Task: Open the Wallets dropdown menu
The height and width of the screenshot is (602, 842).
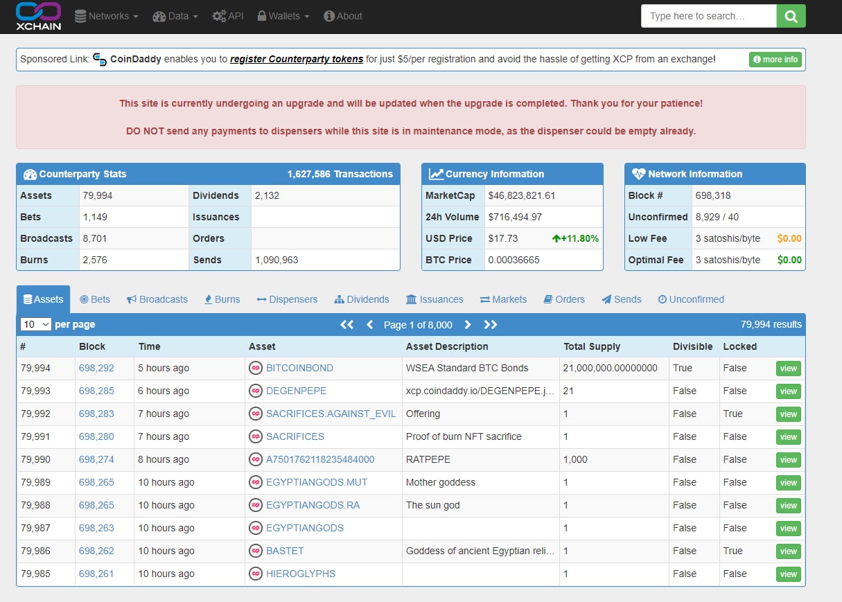Action: [283, 16]
